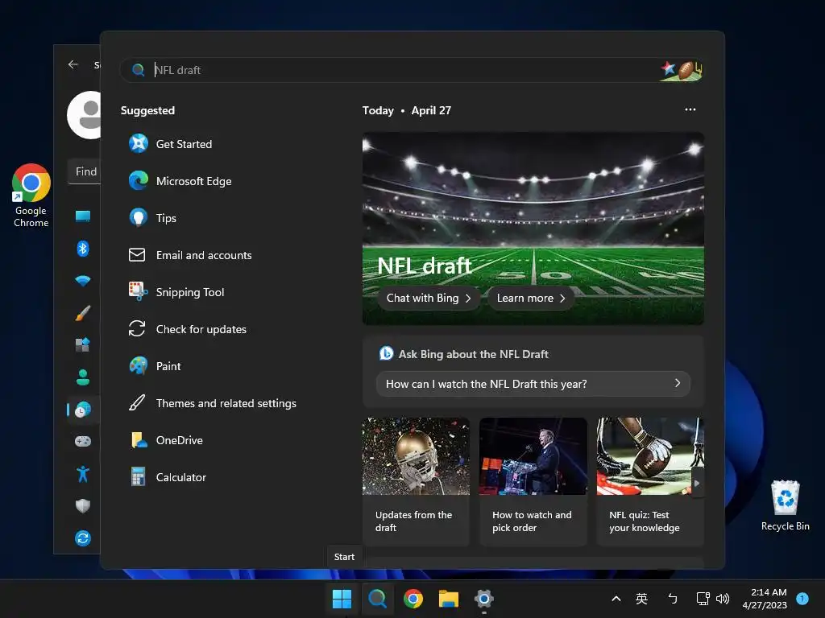825x618 pixels.
Task: Click the IME mode icon in system tray
Action: (x=673, y=598)
